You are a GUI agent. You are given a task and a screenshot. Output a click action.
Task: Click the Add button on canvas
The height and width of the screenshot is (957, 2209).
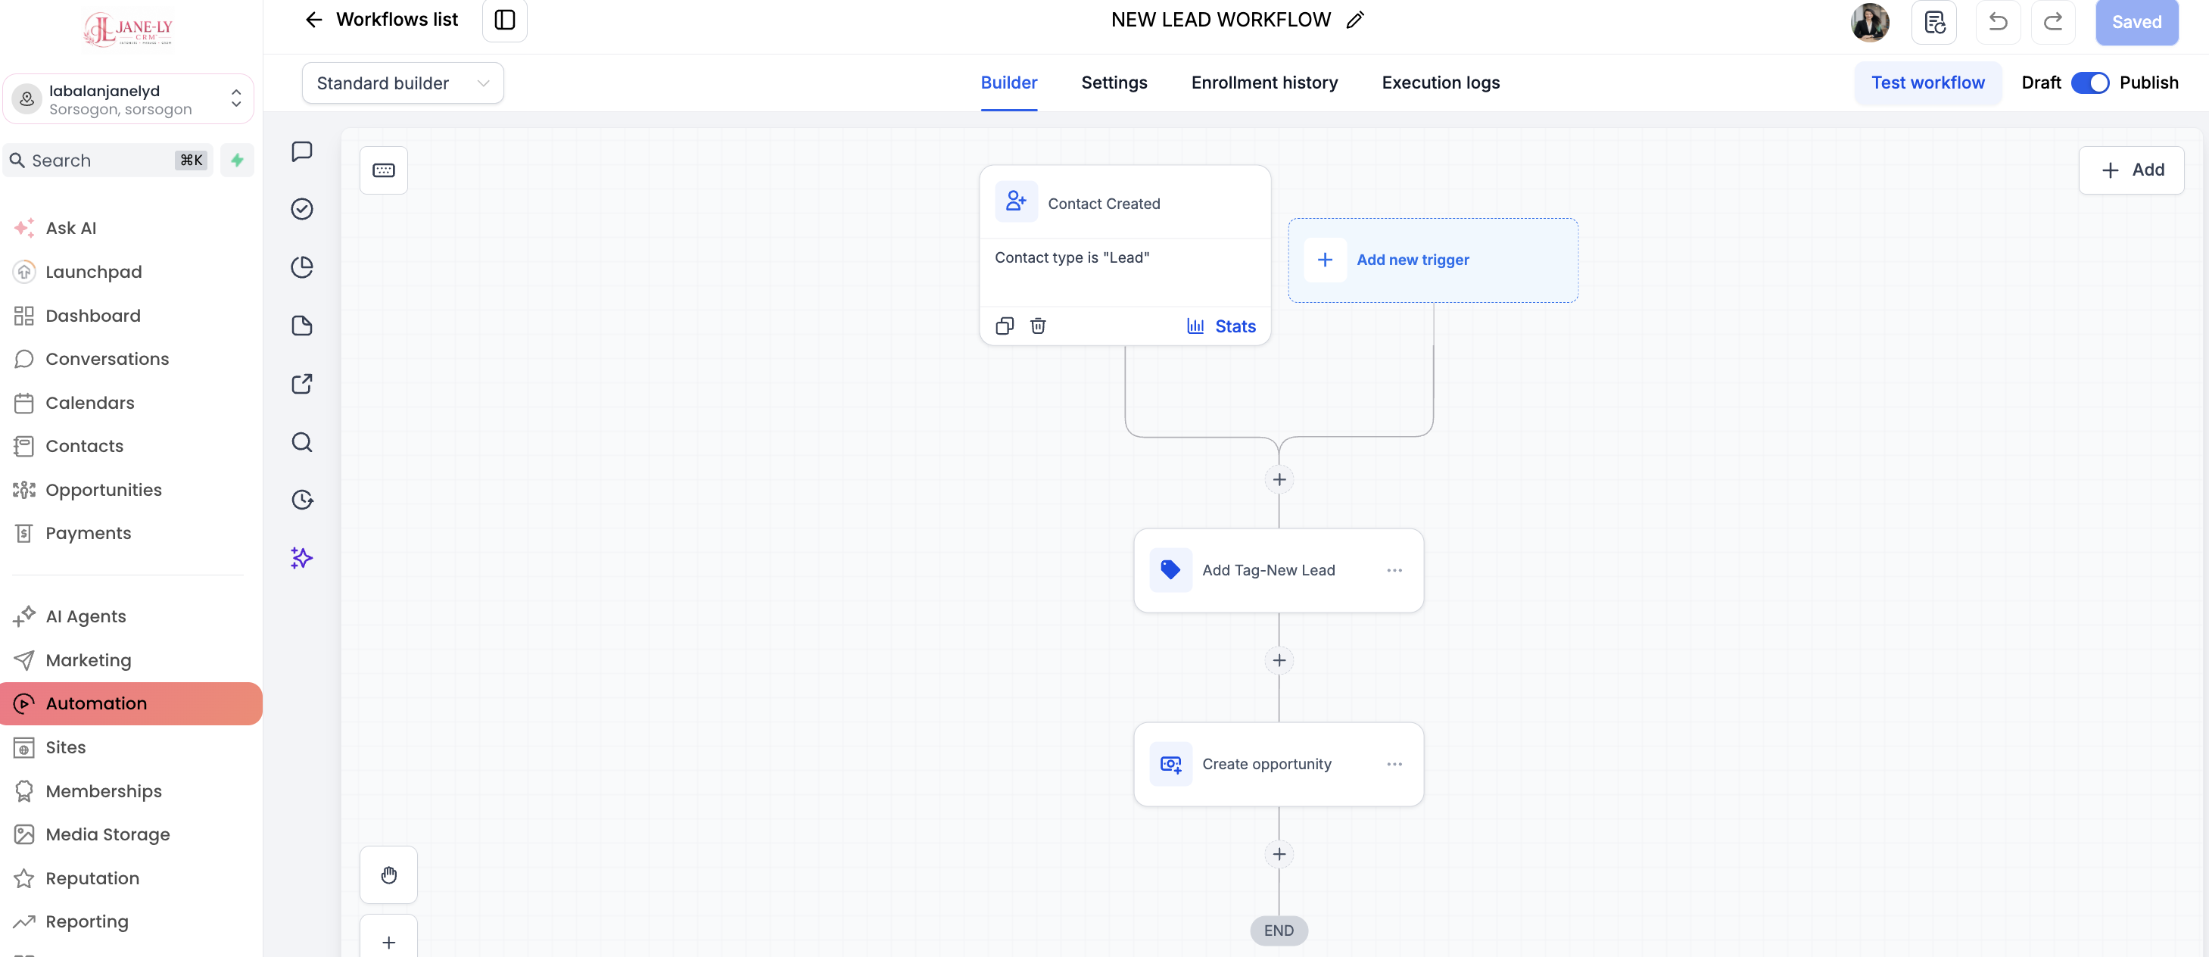[x=2131, y=170]
